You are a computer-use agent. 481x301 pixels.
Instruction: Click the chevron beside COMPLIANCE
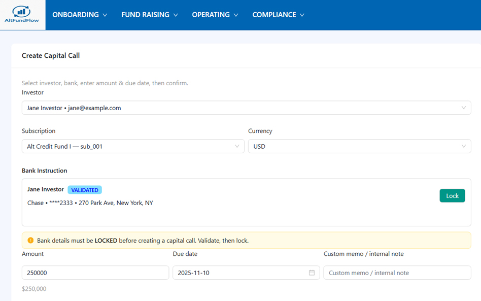click(x=302, y=15)
